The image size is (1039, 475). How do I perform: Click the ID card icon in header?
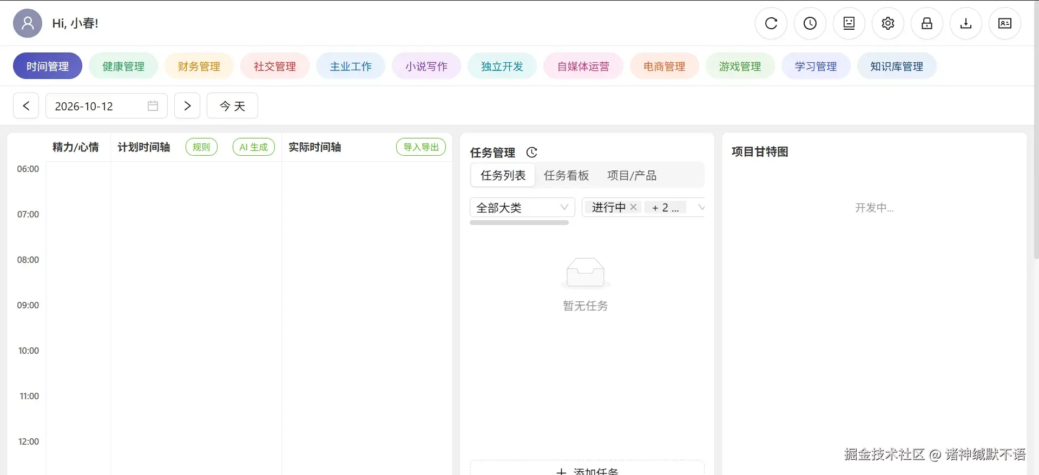click(1005, 23)
